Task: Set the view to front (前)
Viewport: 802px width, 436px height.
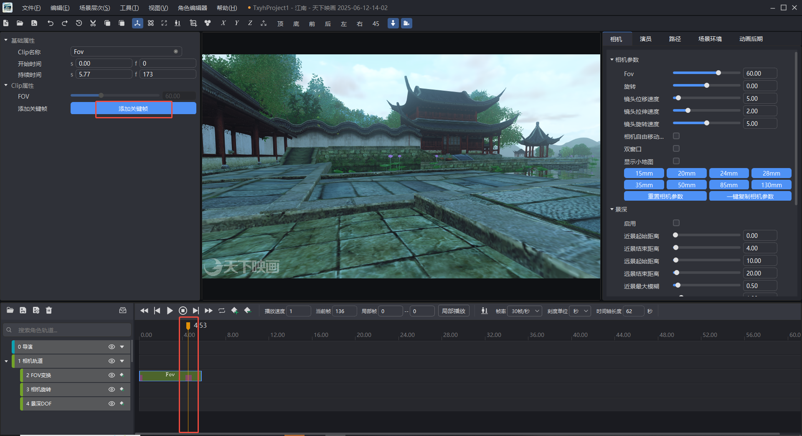Action: point(312,24)
